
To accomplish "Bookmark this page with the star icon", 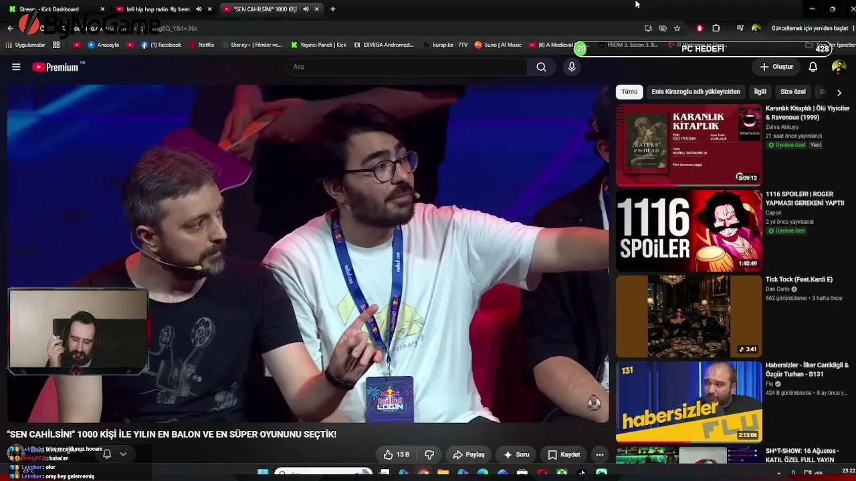I will click(677, 28).
